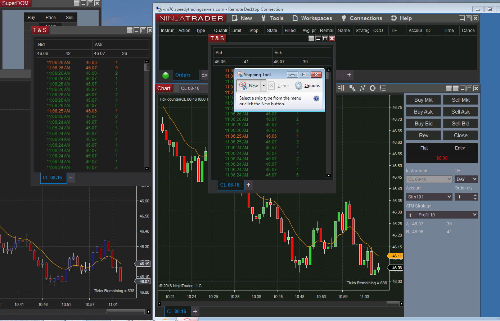This screenshot has height=321, width=500.
Task: Click the 46.11 orange price marker on the chart axis
Action: pos(395,256)
